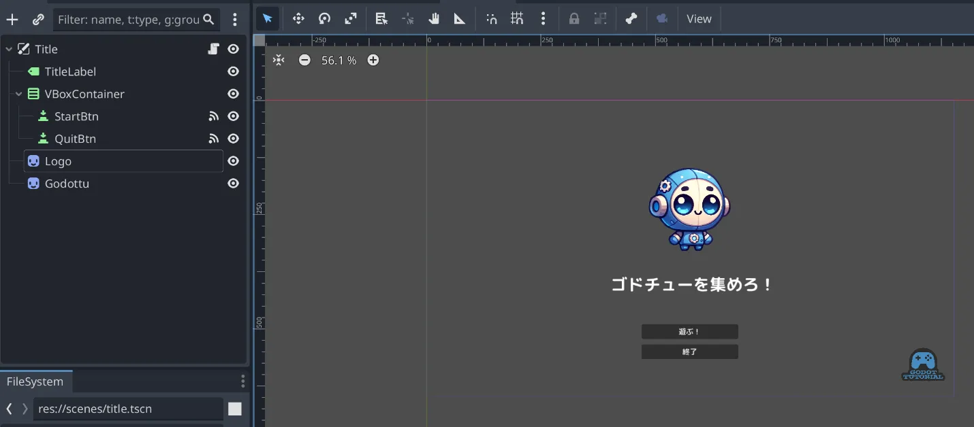974x427 pixels.
Task: Reset zoom via the 56.1 % label
Action: click(x=339, y=61)
